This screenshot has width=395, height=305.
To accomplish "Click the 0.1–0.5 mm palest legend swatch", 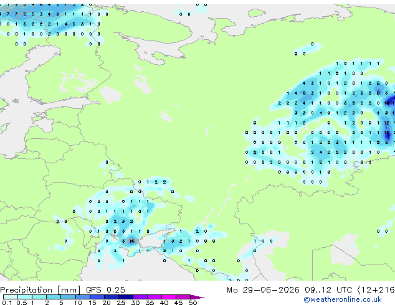I will [11, 297].
